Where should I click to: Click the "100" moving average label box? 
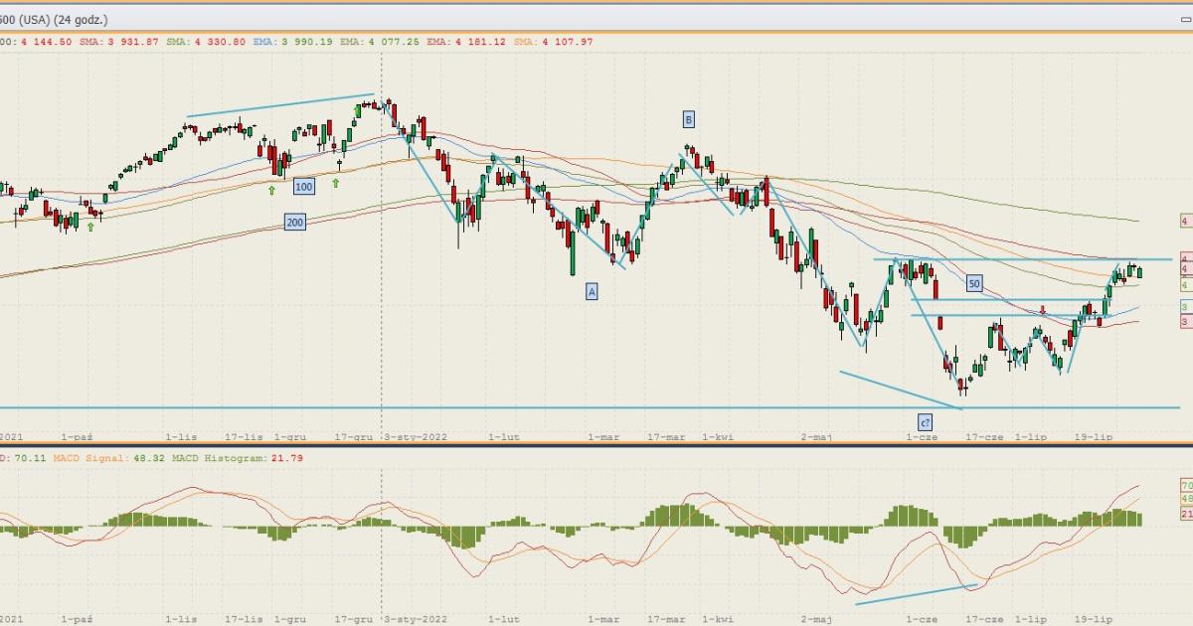pos(303,186)
